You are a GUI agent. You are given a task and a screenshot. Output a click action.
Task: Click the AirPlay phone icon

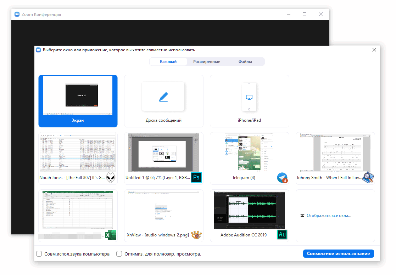click(x=249, y=97)
